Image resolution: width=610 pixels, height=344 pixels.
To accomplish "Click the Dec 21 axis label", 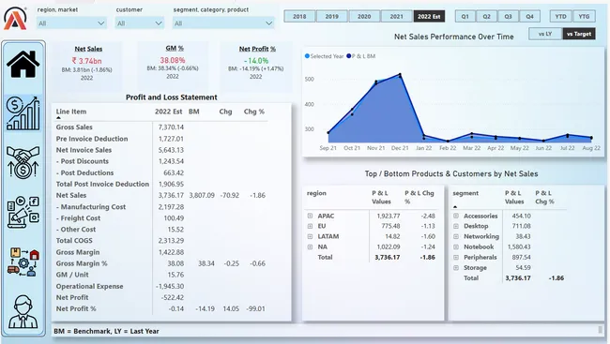I will point(400,148).
